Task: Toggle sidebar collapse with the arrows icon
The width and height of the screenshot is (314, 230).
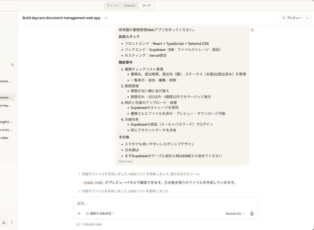Action: (12, 222)
